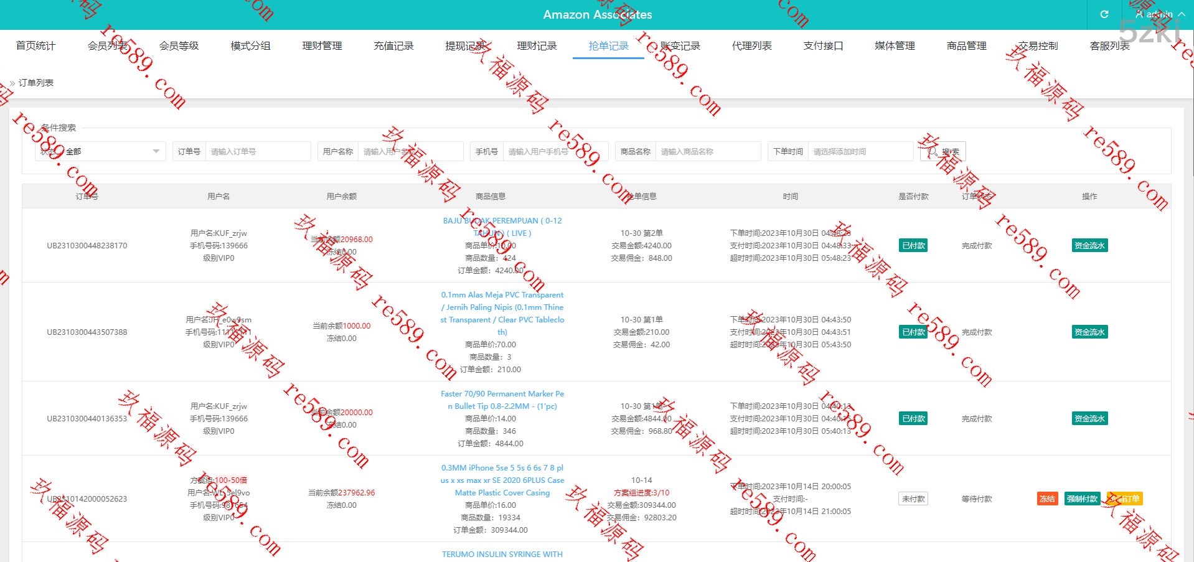Focus the 商品名称 input field
The height and width of the screenshot is (562, 1194).
(x=708, y=151)
